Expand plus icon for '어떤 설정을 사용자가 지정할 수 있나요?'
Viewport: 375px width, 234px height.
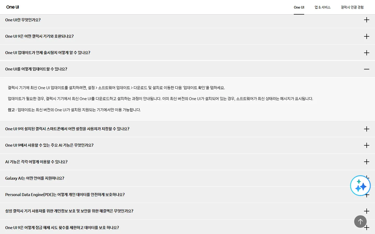[367, 129]
